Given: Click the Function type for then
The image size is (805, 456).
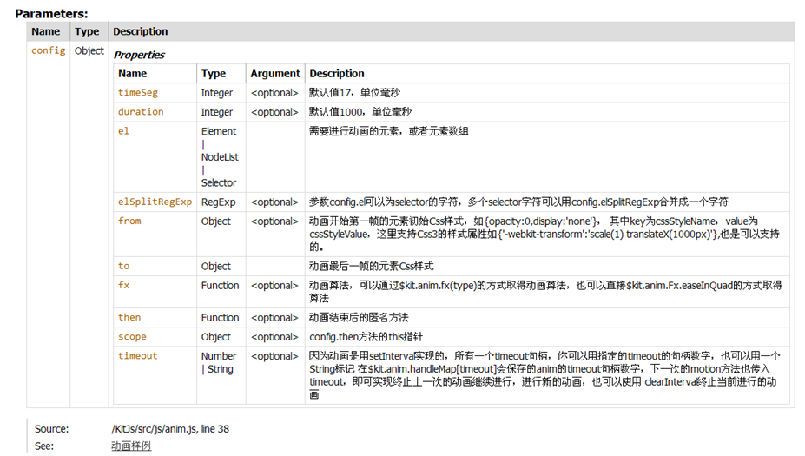Looking at the screenshot, I should [x=221, y=317].
